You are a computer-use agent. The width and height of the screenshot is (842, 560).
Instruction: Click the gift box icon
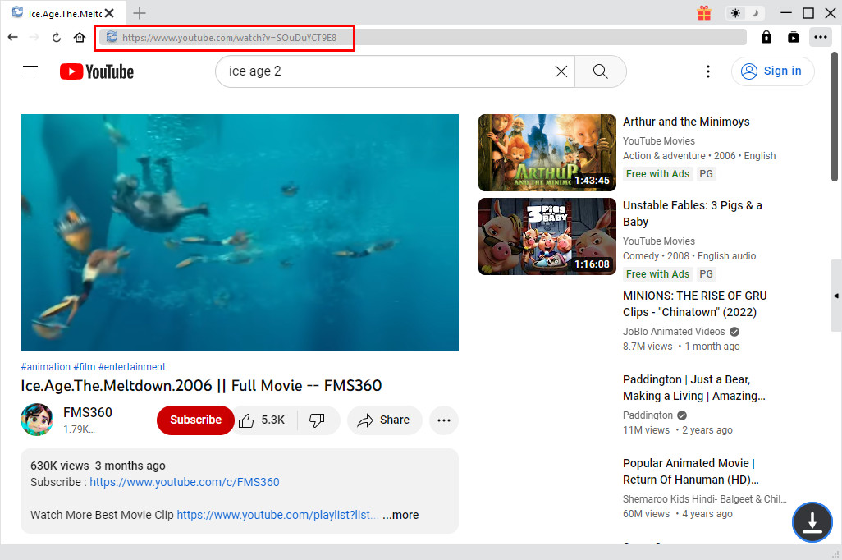pos(704,13)
